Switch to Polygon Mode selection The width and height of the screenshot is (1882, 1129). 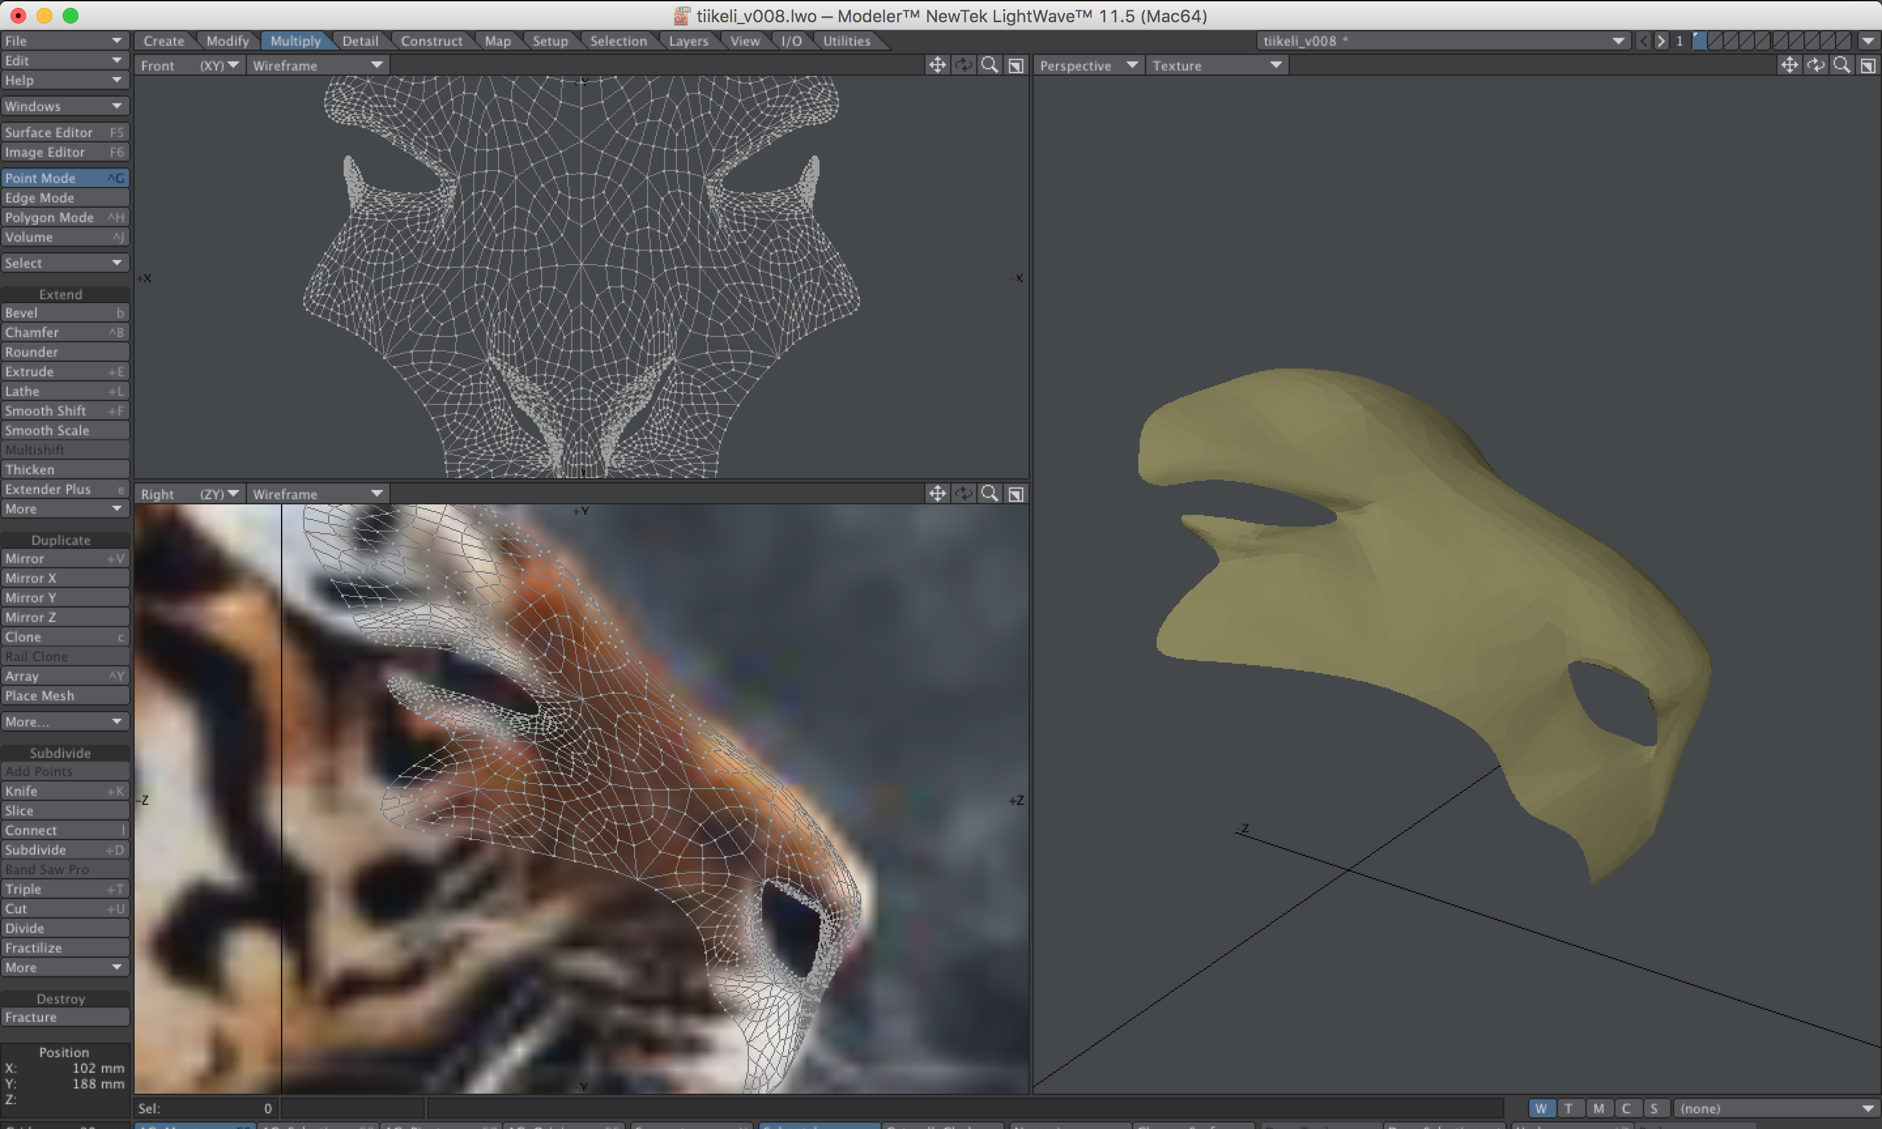65,217
